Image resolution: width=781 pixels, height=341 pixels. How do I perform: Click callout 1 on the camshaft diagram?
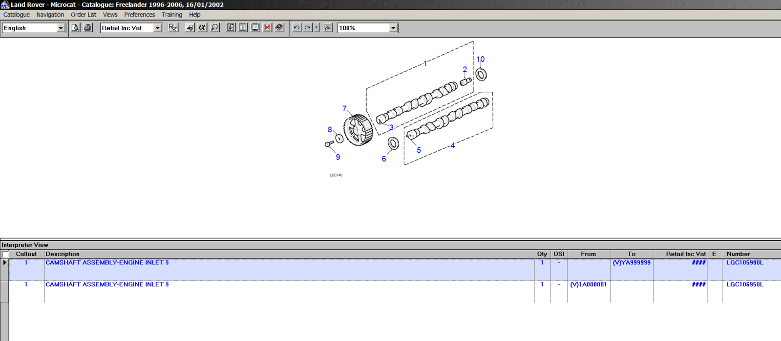425,63
